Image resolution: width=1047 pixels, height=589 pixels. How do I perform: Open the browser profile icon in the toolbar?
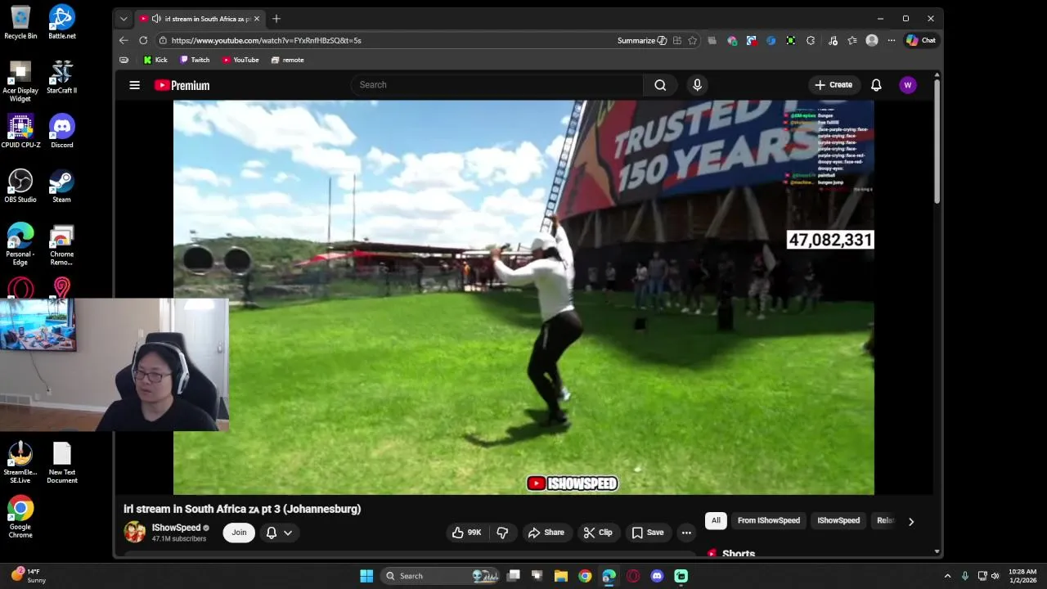coord(872,40)
